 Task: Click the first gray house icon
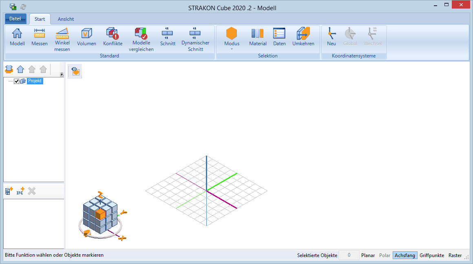pyautogui.click(x=32, y=69)
